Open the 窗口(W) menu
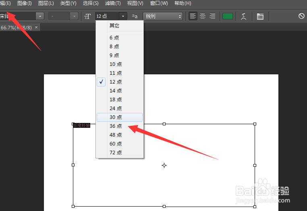Viewport: 307px width, 211px height. pyautogui.click(x=159, y=3)
